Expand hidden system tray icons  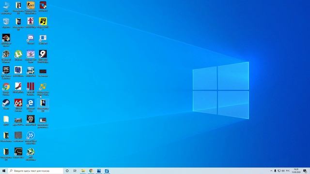click(x=271, y=171)
